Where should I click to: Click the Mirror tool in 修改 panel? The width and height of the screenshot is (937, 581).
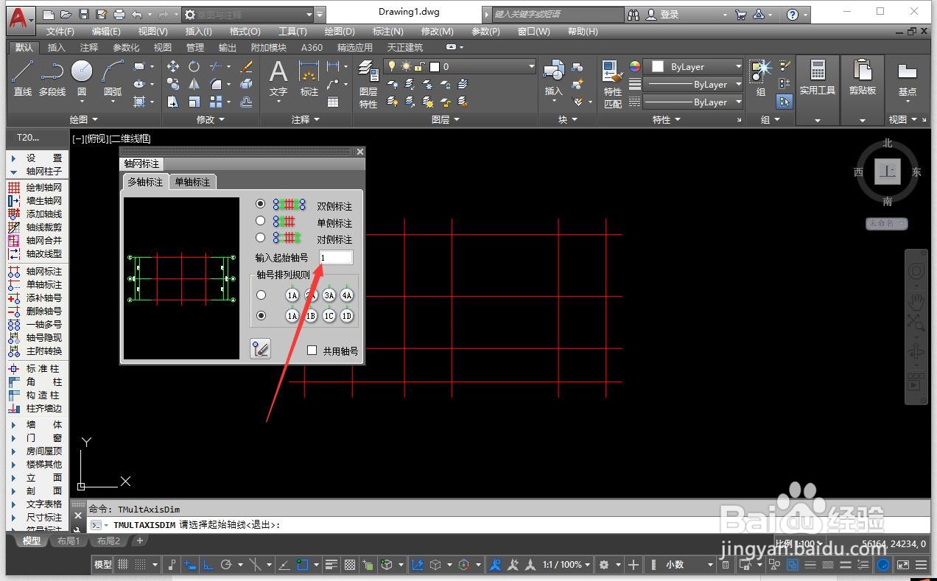[194, 84]
